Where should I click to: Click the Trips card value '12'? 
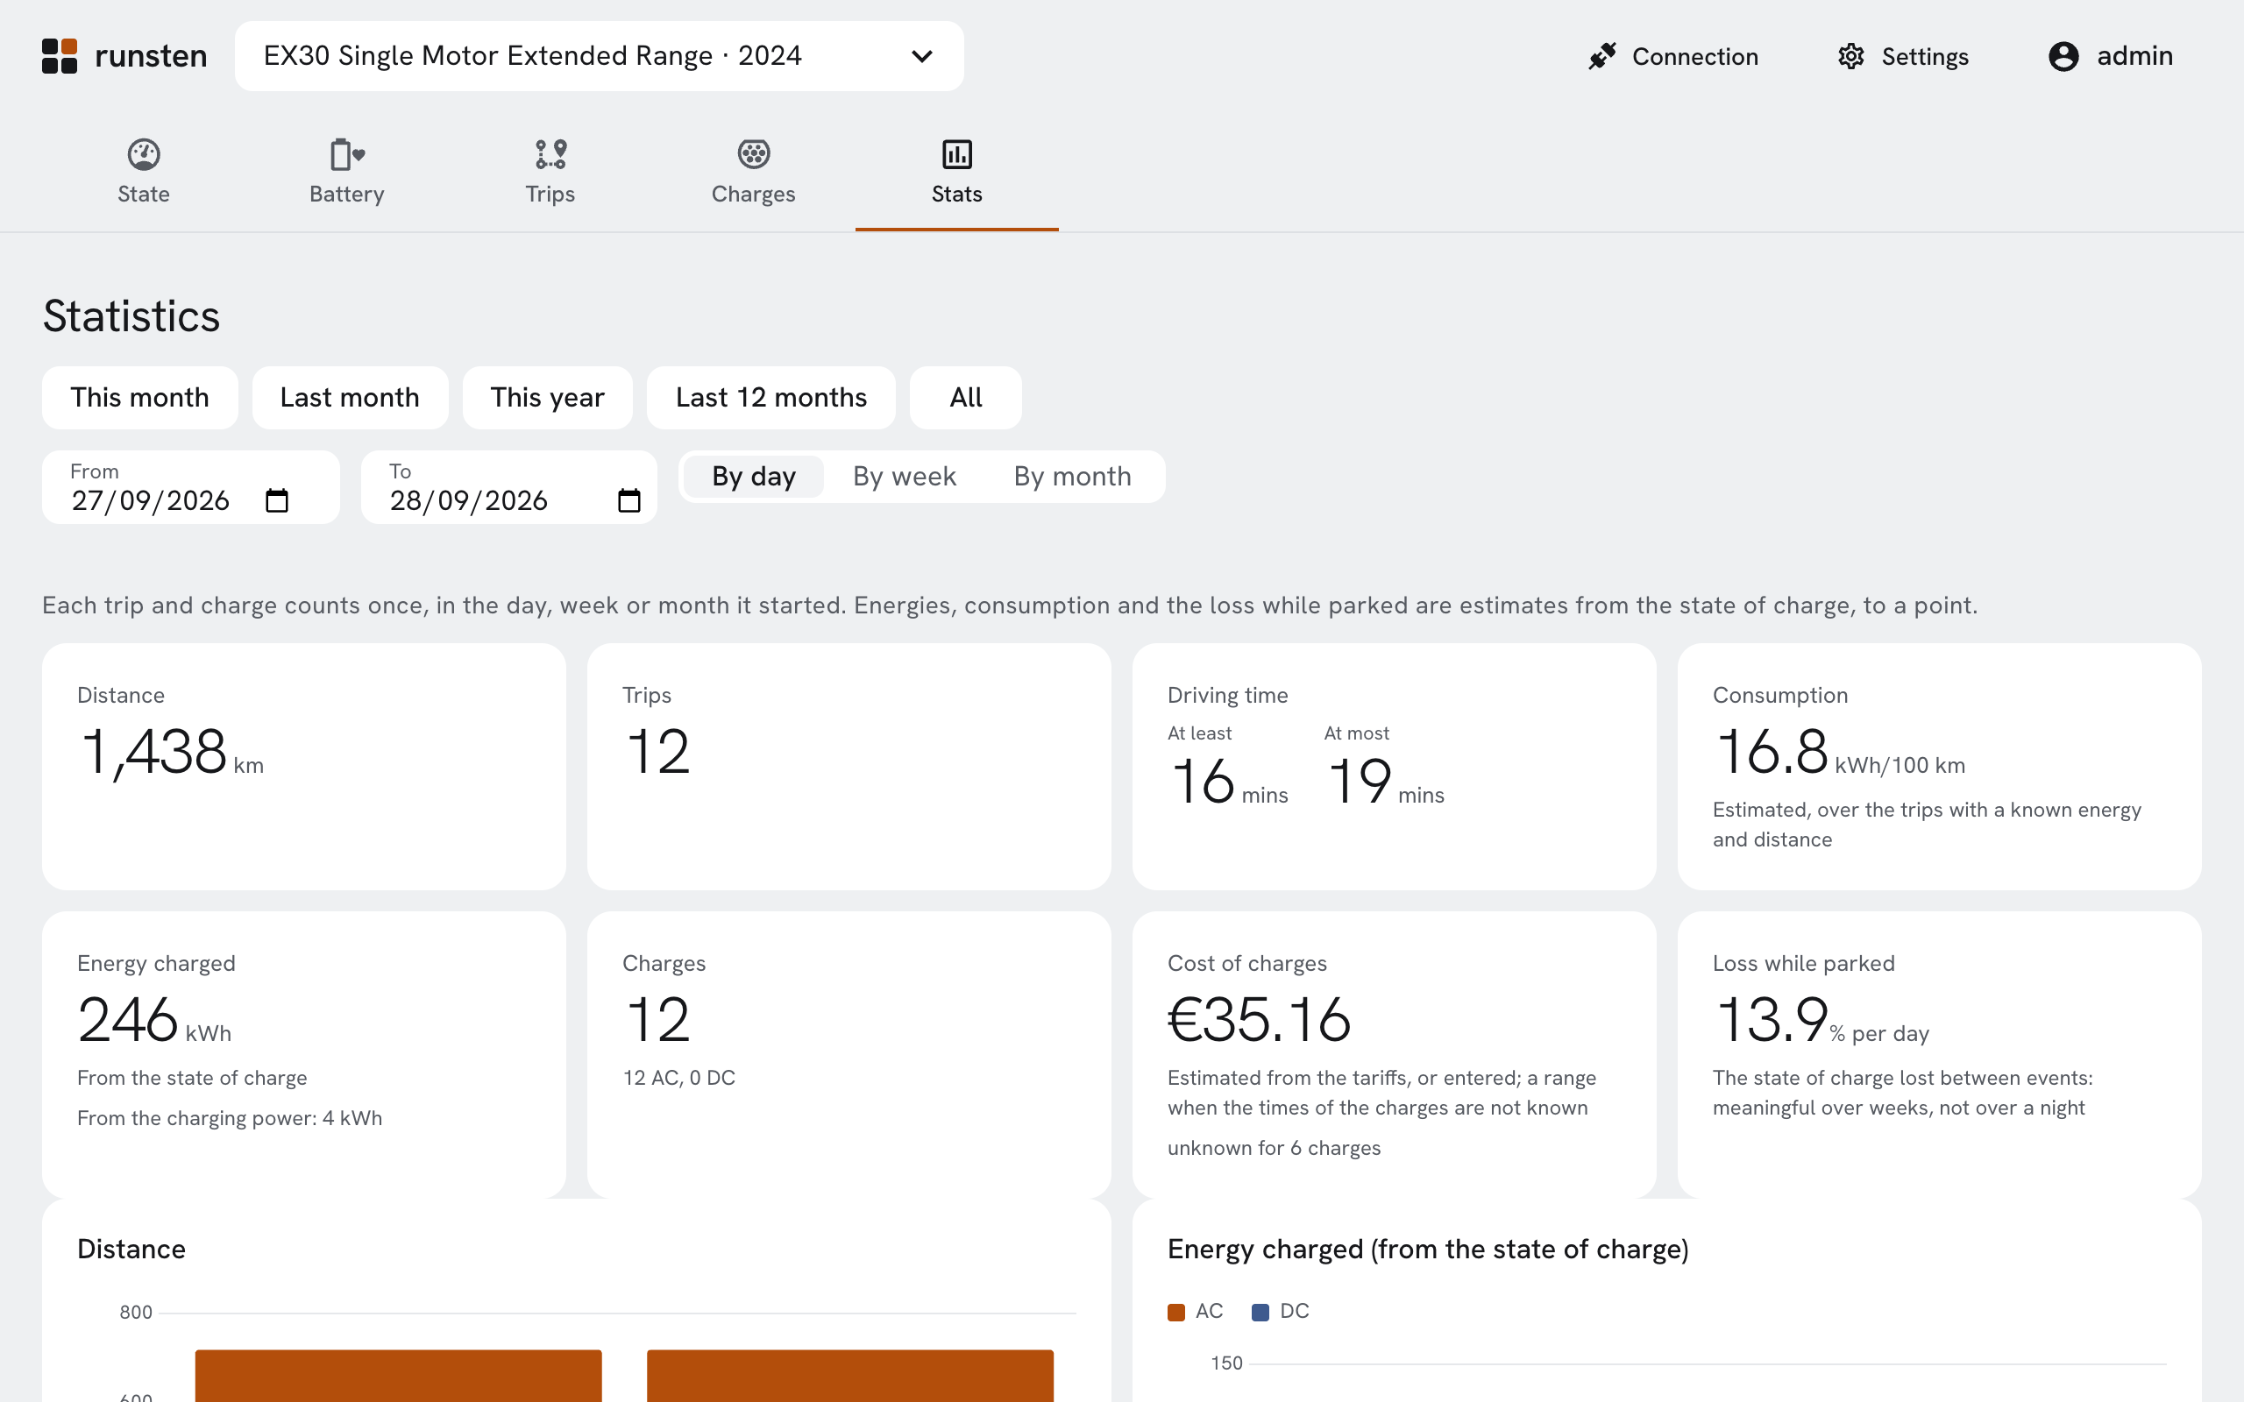[x=657, y=751]
